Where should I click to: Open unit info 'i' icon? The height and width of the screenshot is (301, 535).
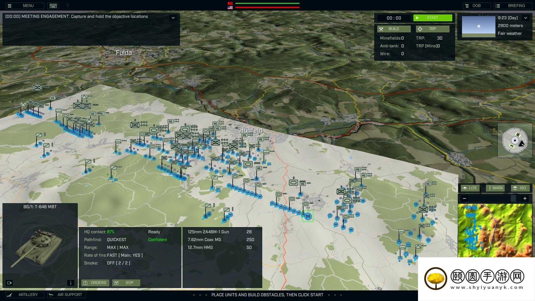tap(70, 283)
